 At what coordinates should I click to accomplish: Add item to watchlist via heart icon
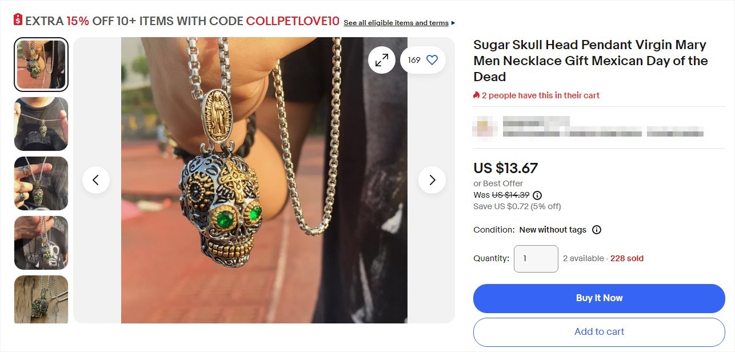tap(432, 59)
